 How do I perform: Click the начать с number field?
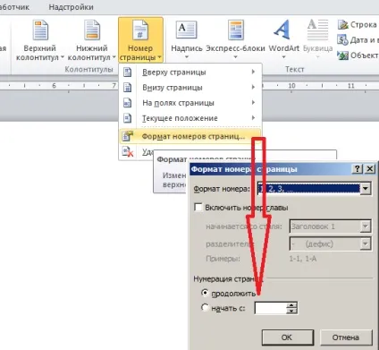pyautogui.click(x=271, y=308)
